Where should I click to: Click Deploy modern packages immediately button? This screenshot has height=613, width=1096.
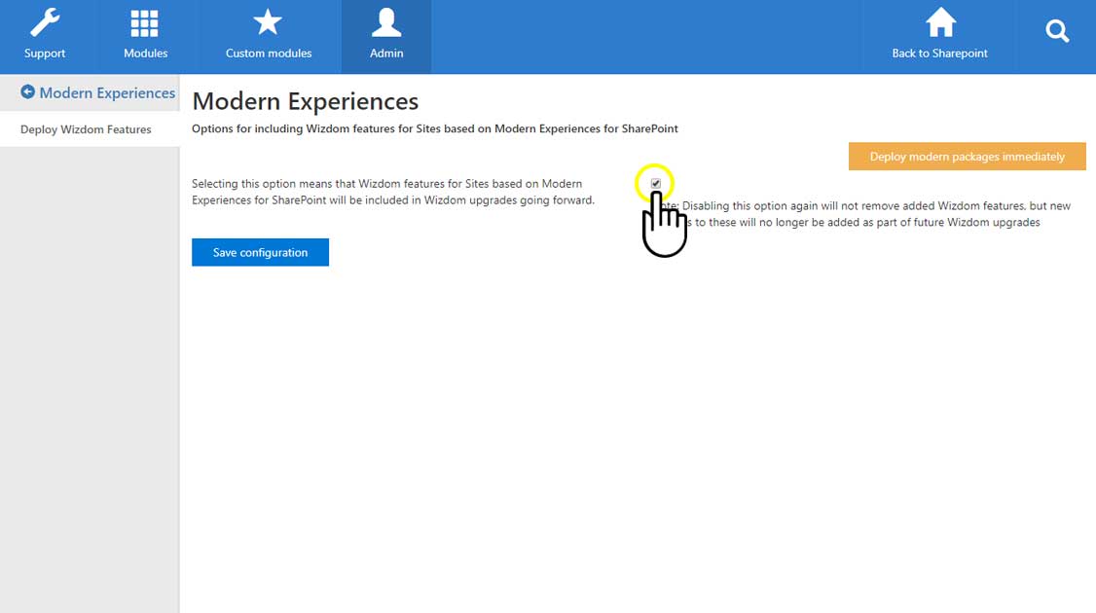pos(967,157)
